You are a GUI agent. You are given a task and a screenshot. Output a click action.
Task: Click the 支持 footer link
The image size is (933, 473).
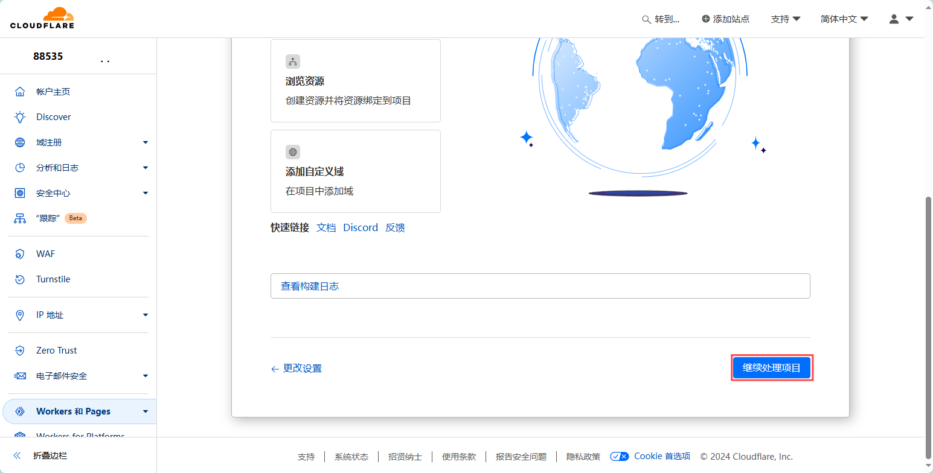(306, 457)
